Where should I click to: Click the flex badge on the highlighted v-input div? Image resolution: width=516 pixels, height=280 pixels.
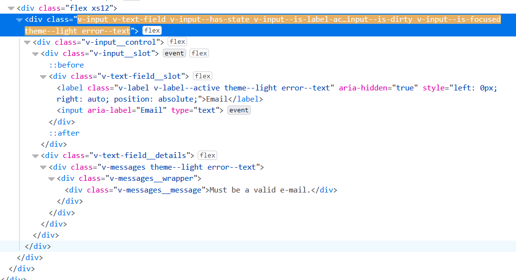click(x=152, y=30)
